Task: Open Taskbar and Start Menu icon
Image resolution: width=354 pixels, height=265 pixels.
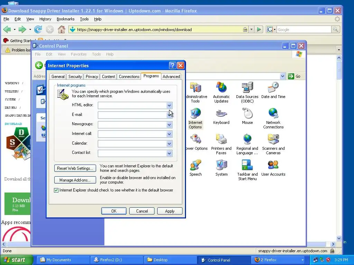Action: coord(248,170)
